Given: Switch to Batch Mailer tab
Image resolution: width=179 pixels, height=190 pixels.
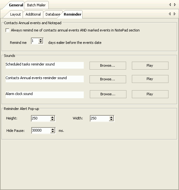Looking at the screenshot, I should click(x=36, y=5).
